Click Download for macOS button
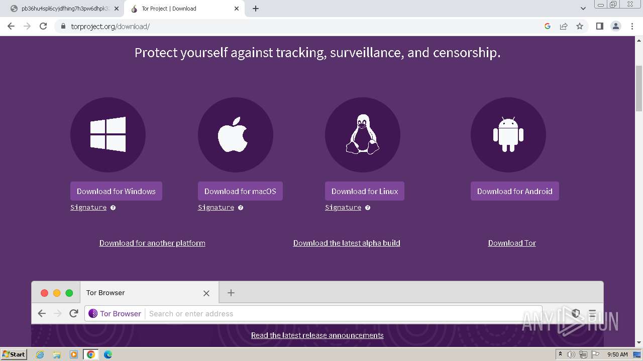This screenshot has height=361, width=643. (240, 191)
